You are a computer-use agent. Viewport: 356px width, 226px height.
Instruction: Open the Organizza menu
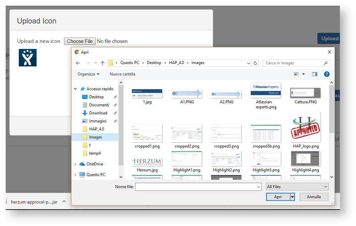[88, 74]
